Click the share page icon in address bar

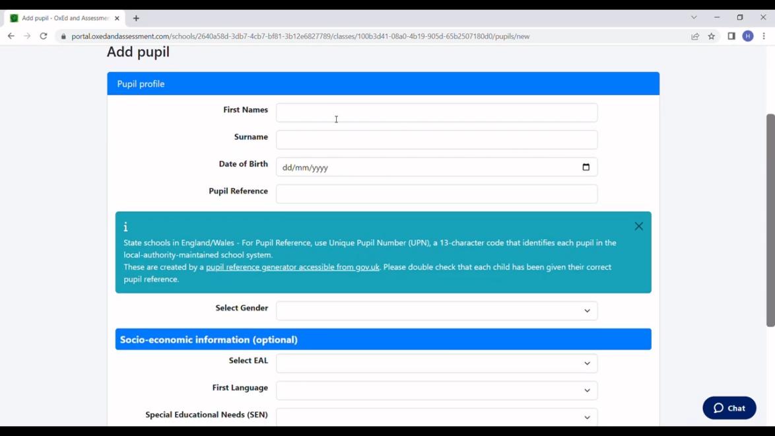tap(695, 36)
